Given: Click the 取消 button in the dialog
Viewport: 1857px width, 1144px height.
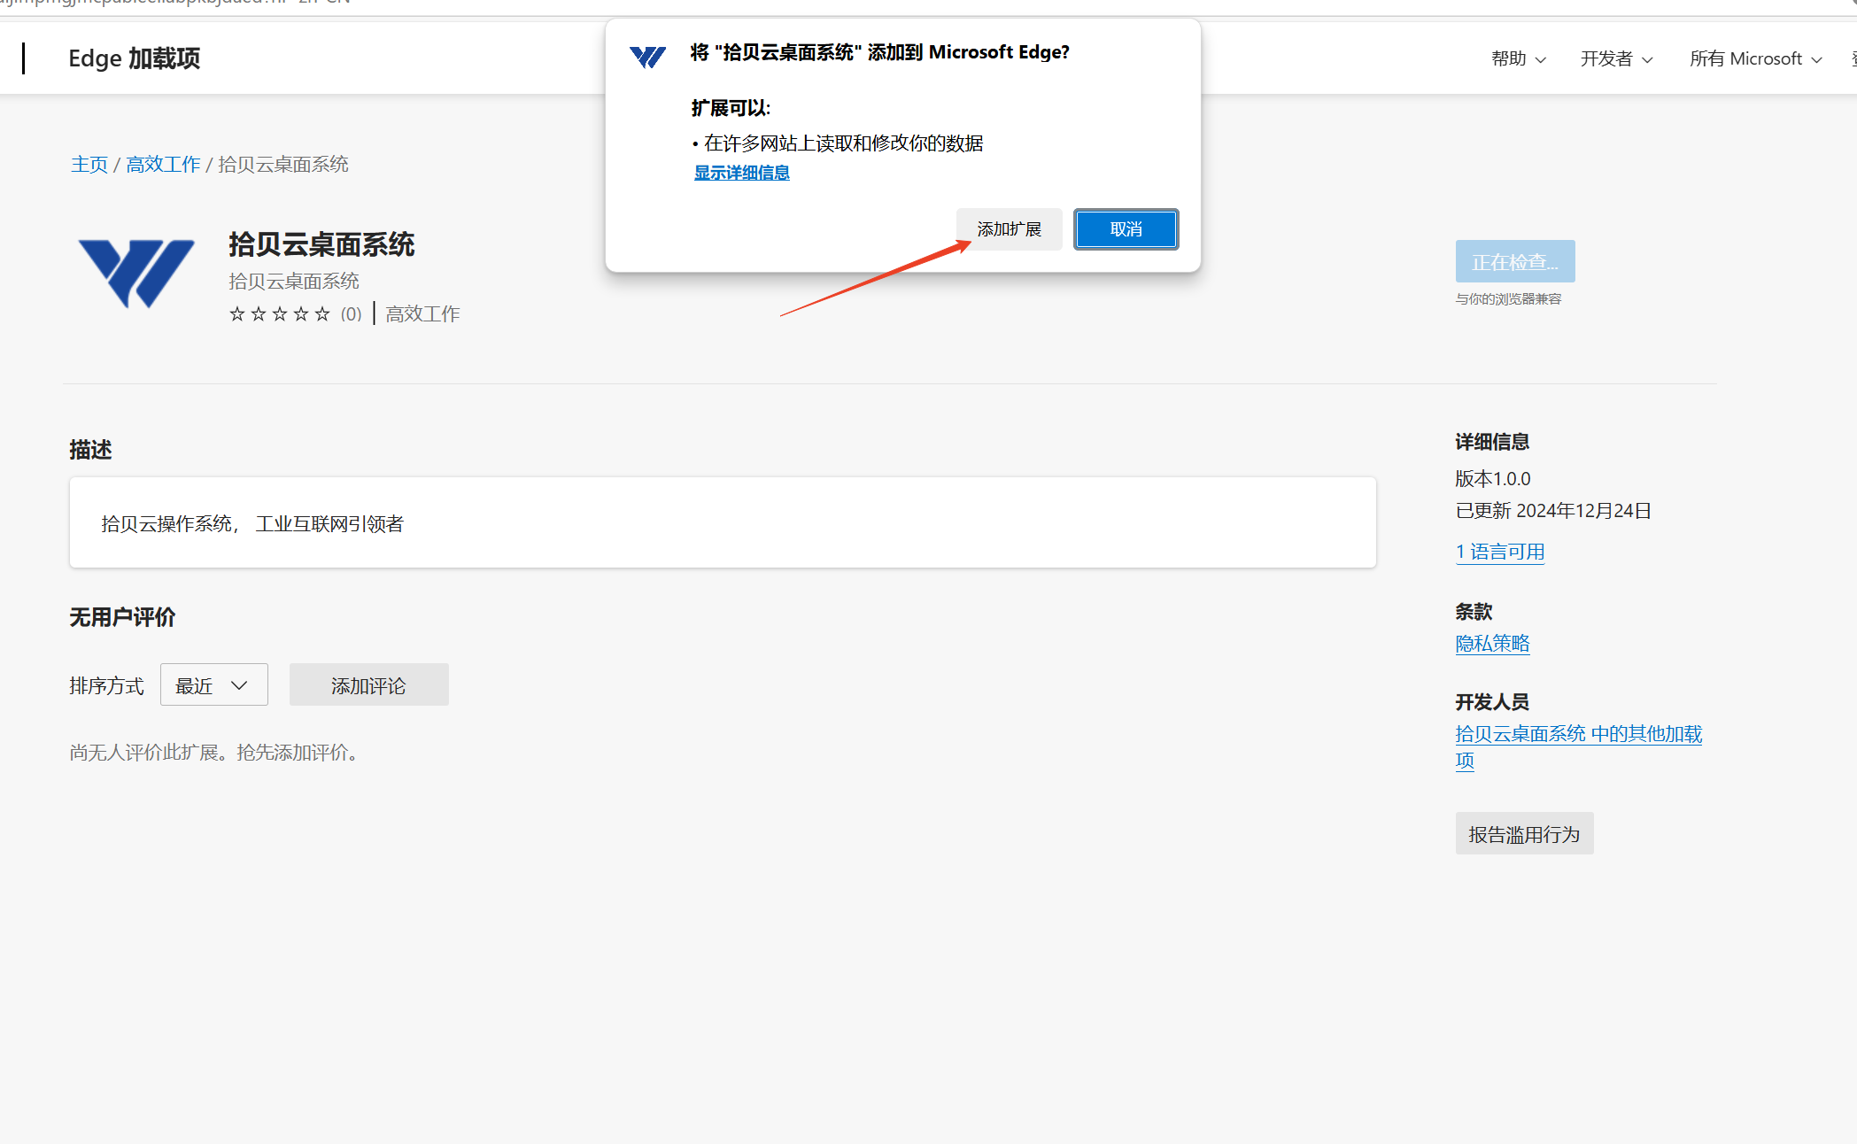Looking at the screenshot, I should click(1126, 229).
